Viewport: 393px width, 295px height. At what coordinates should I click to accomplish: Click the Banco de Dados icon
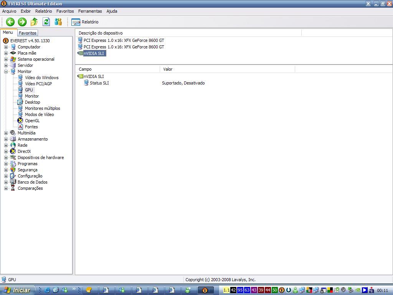pos(13,182)
